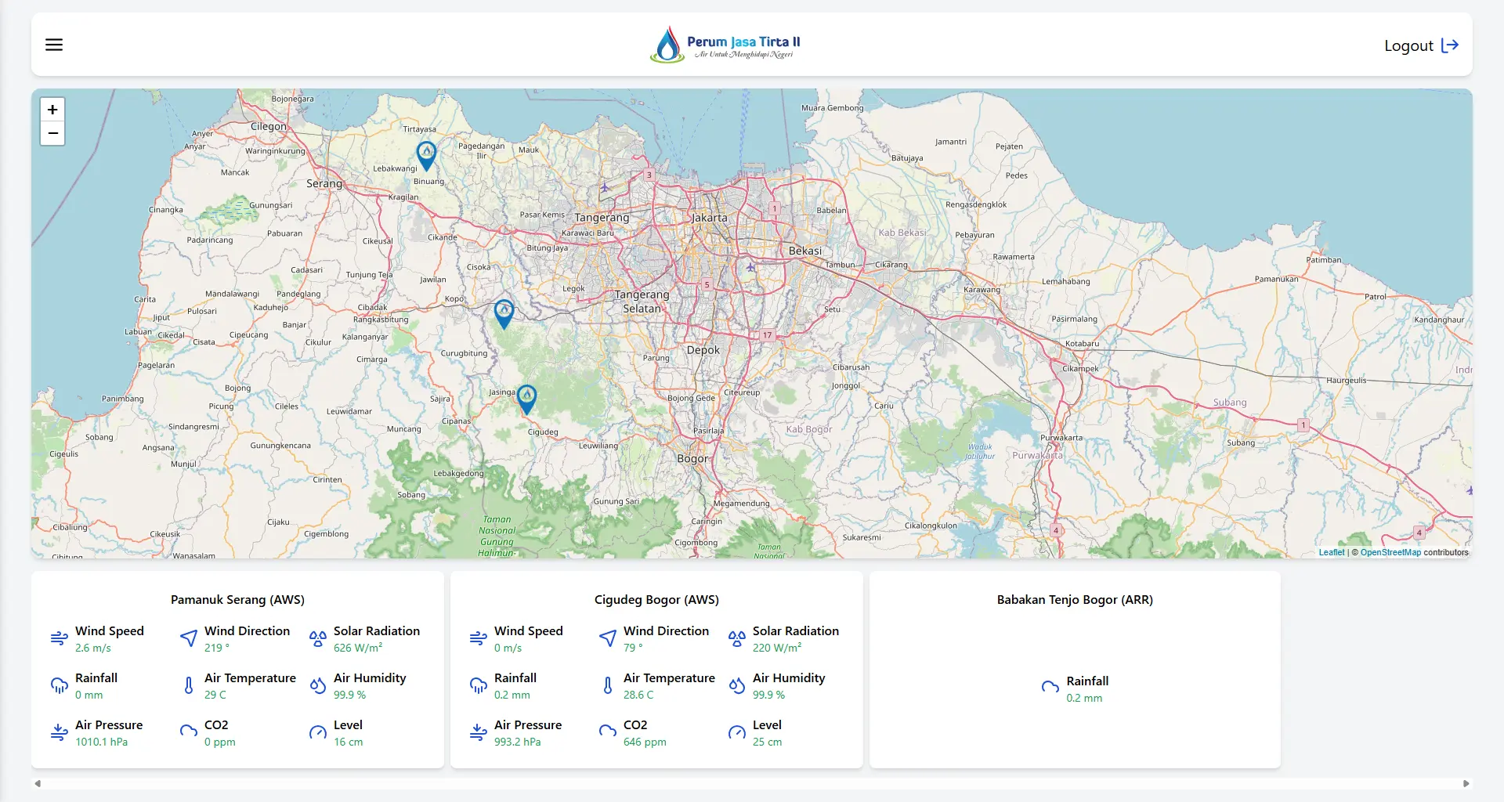
Task: Open the OpenStreetMap attribution link
Action: pos(1390,552)
